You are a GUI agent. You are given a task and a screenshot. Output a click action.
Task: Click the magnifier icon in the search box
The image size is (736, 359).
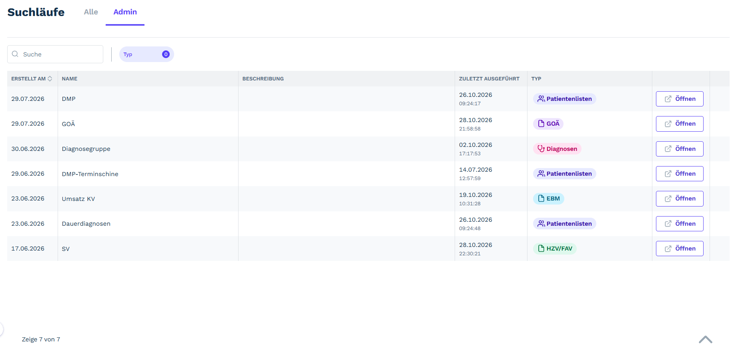(15, 54)
